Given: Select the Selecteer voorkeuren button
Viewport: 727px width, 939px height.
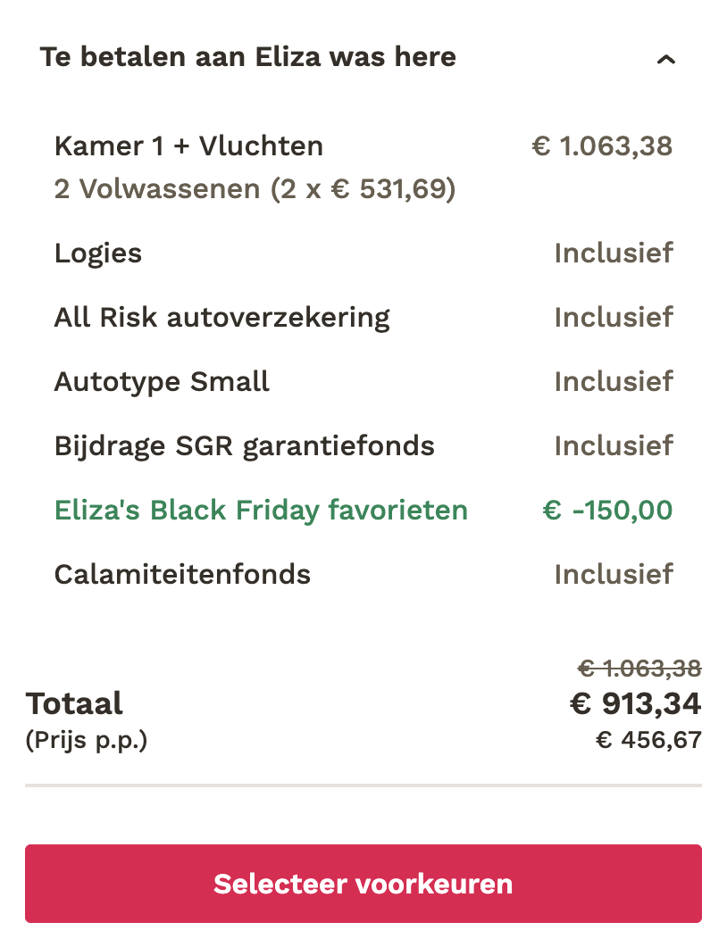Looking at the screenshot, I should point(363,884).
